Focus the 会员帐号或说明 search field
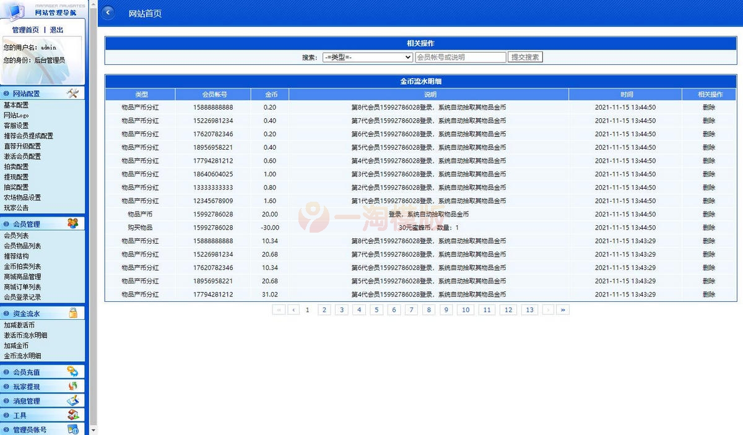743x435 pixels. coord(460,57)
